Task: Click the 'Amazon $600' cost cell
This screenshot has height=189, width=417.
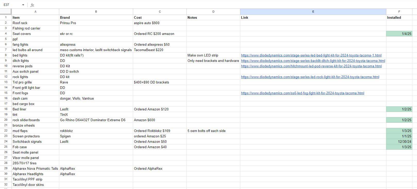Action: pos(160,120)
